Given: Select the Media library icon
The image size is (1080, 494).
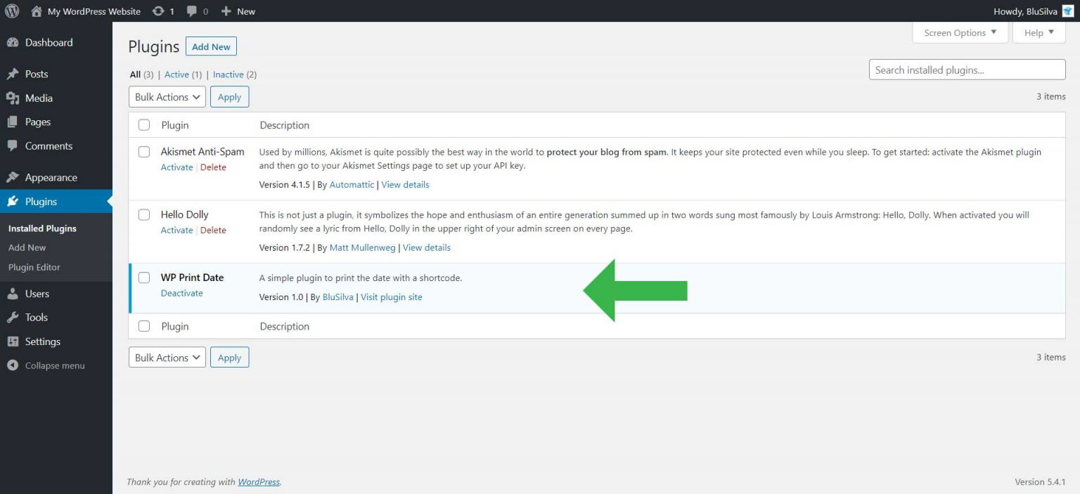Looking at the screenshot, I should [x=14, y=98].
